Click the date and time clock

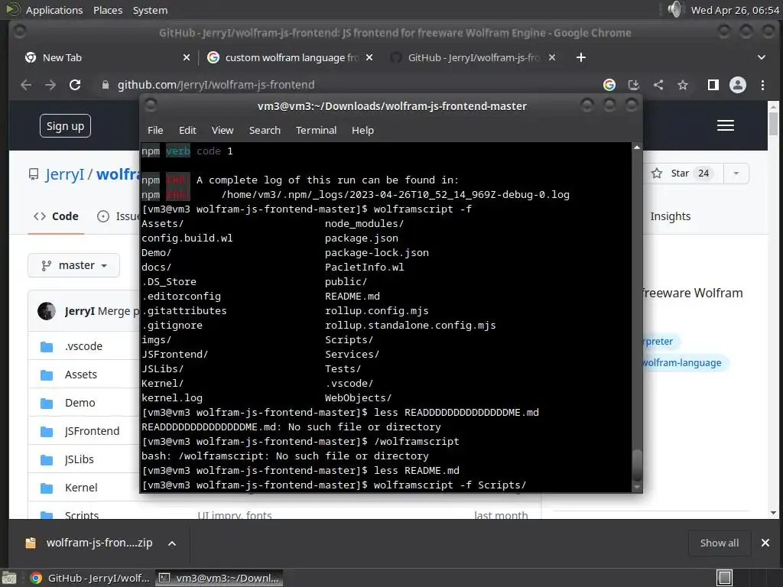pos(735,10)
